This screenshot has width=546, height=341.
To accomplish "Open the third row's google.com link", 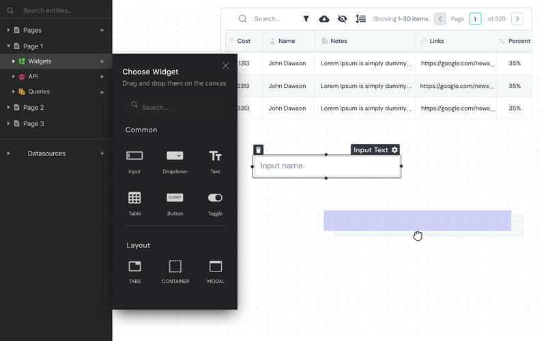I will click(457, 108).
